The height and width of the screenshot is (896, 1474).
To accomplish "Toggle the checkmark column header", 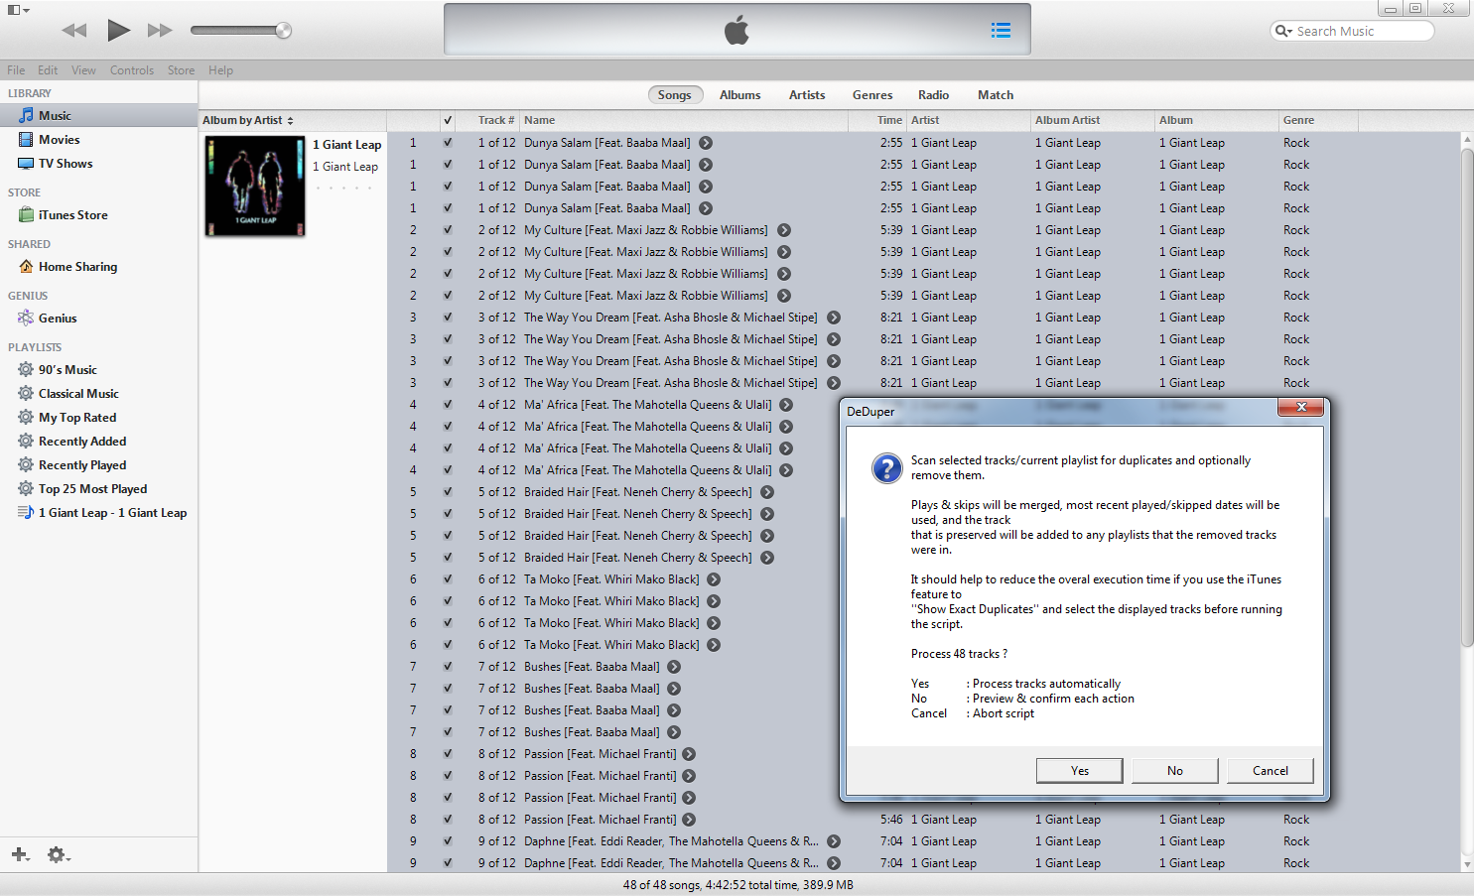I will [448, 120].
